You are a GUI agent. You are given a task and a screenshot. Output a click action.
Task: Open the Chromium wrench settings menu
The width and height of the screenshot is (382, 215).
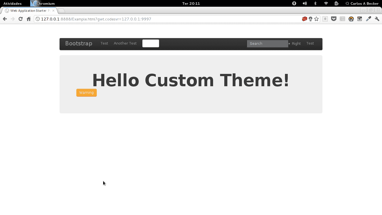tap(377, 19)
